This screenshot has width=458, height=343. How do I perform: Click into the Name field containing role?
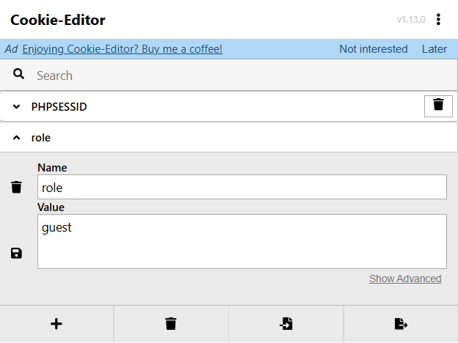click(242, 187)
